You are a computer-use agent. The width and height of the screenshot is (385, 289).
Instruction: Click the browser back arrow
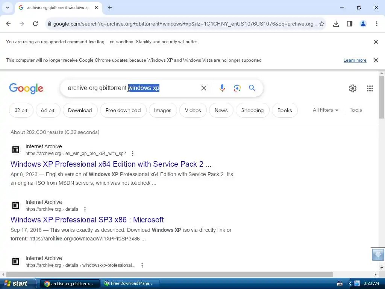click(8, 24)
